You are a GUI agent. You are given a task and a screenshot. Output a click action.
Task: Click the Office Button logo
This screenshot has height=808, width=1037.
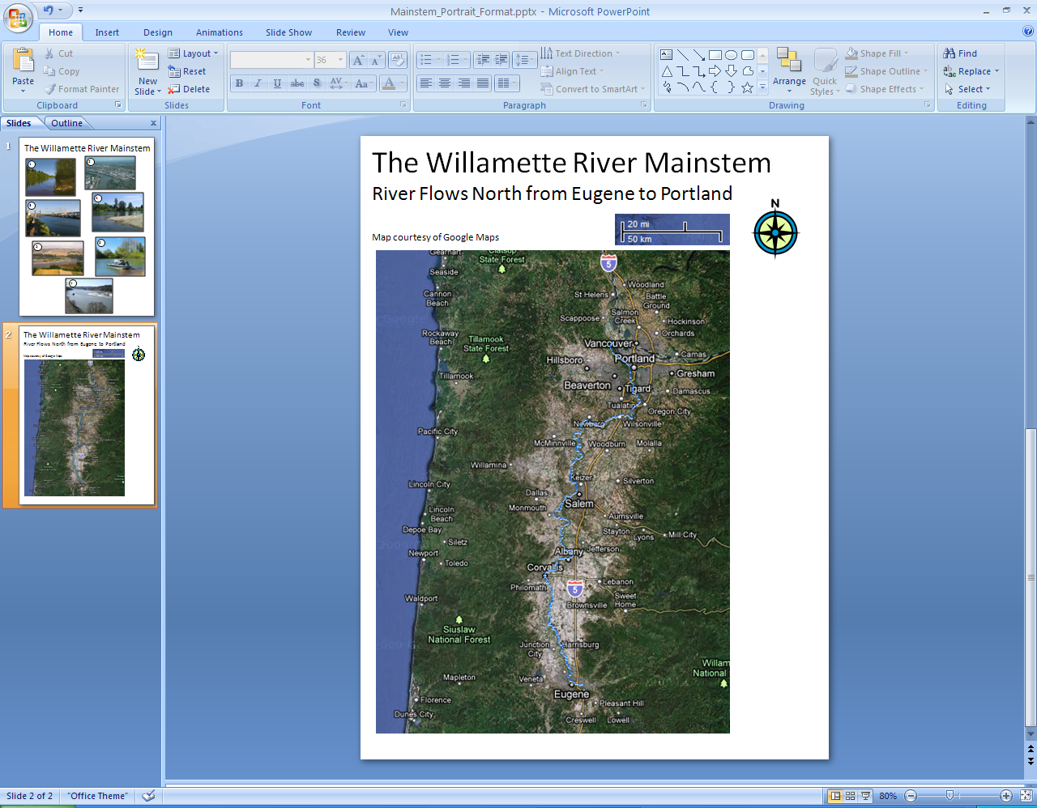tap(18, 17)
